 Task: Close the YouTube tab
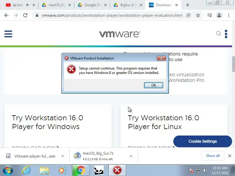34,5
